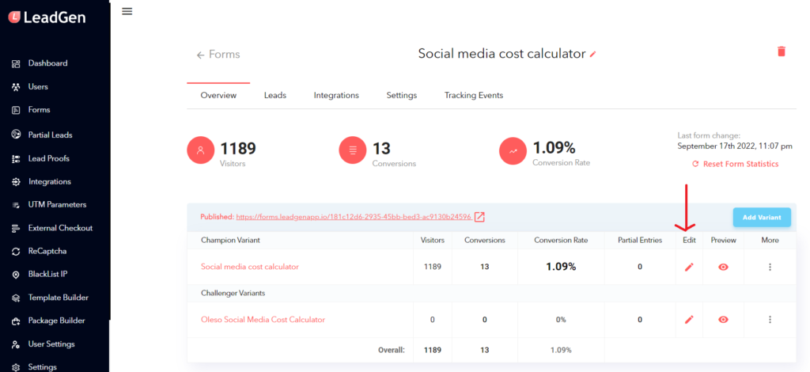Preview Oleso variant with eye icon

723,319
